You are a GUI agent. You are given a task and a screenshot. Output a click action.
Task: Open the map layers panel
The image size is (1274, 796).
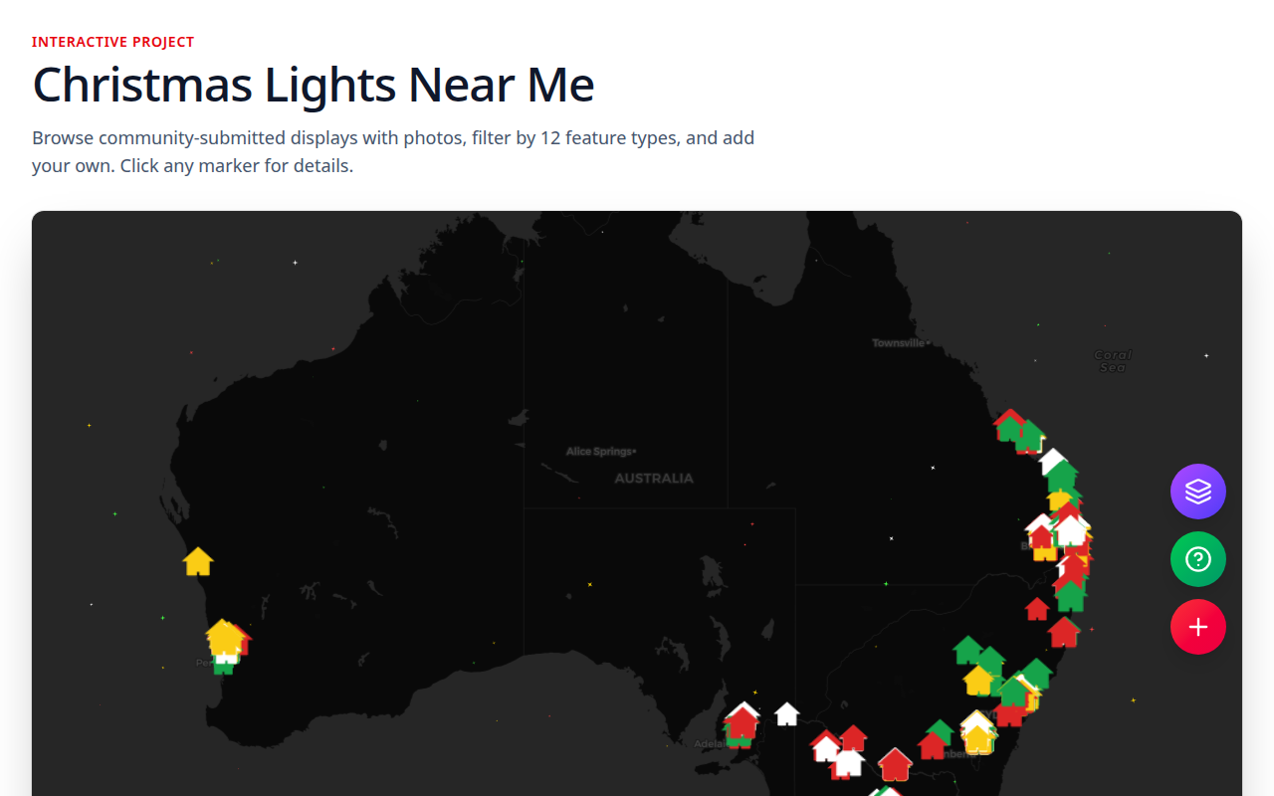click(1198, 492)
